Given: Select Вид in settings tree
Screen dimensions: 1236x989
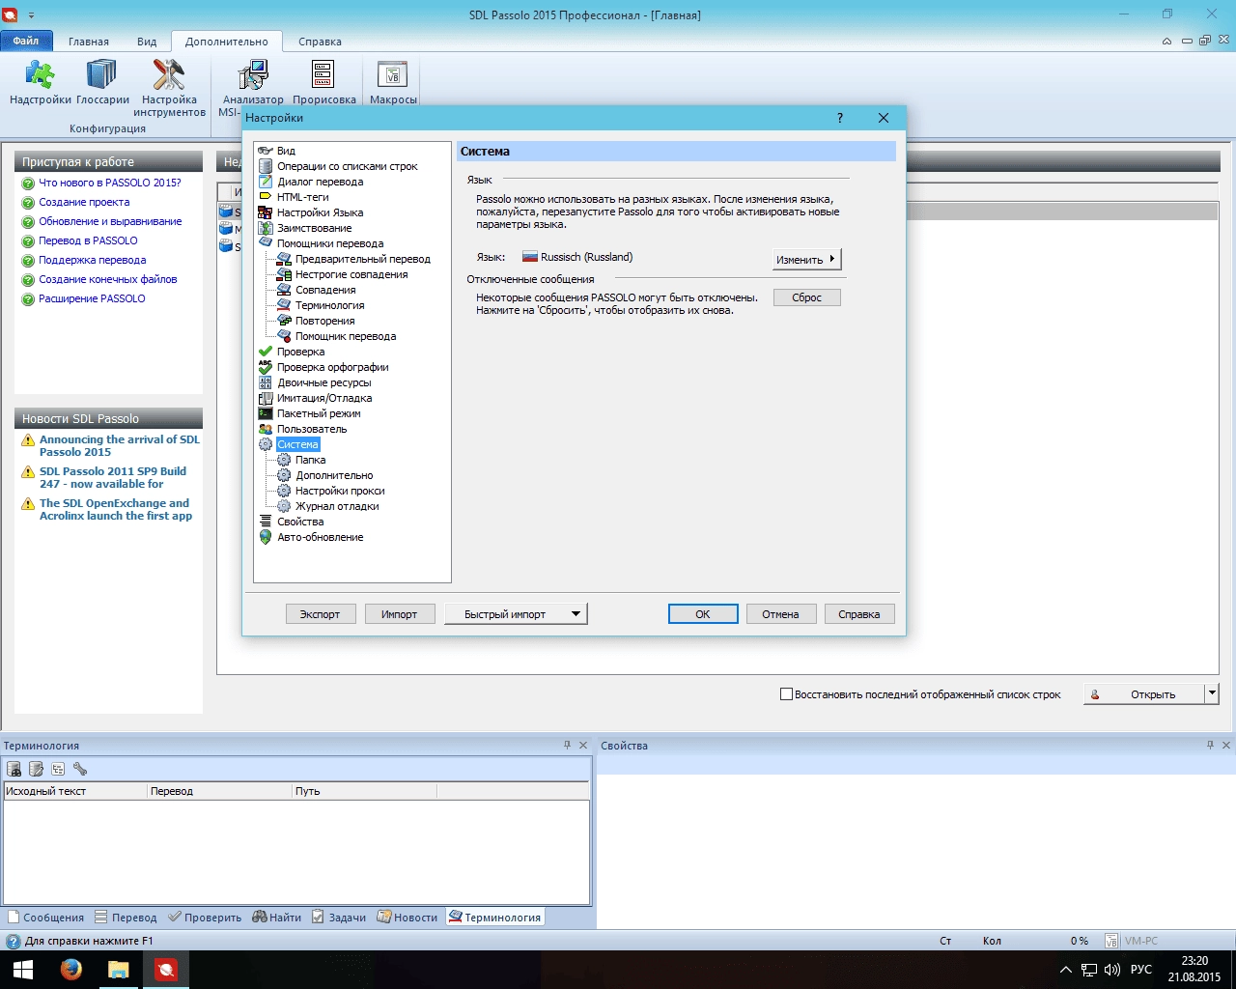Looking at the screenshot, I should point(286,151).
